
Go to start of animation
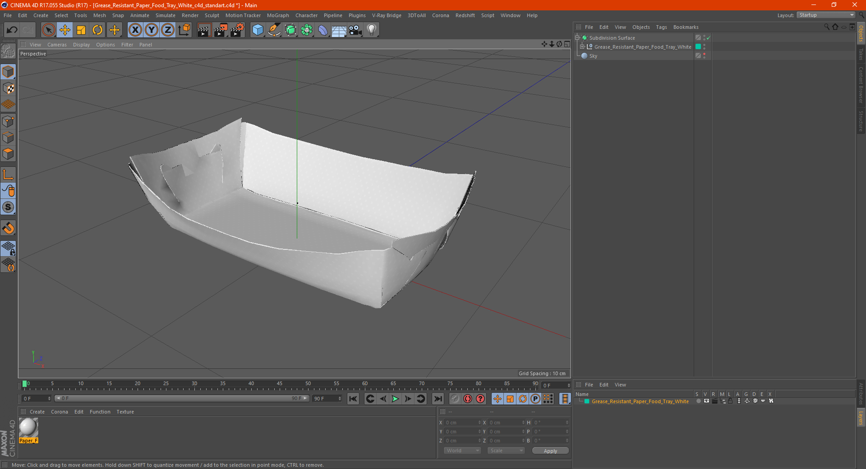pos(353,399)
